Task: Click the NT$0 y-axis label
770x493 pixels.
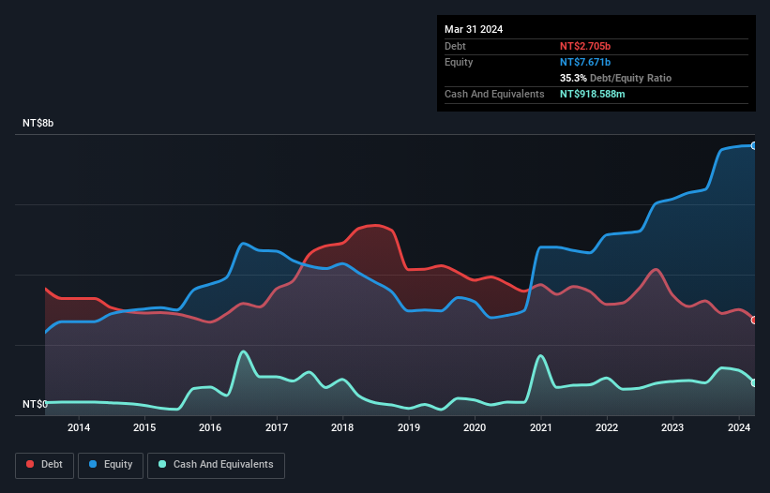Action: (x=35, y=404)
